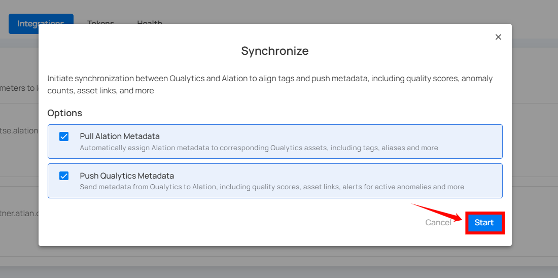Image resolution: width=558 pixels, height=278 pixels.
Task: Click the 'Automatically assign Alation metadata' description
Action: 259,148
